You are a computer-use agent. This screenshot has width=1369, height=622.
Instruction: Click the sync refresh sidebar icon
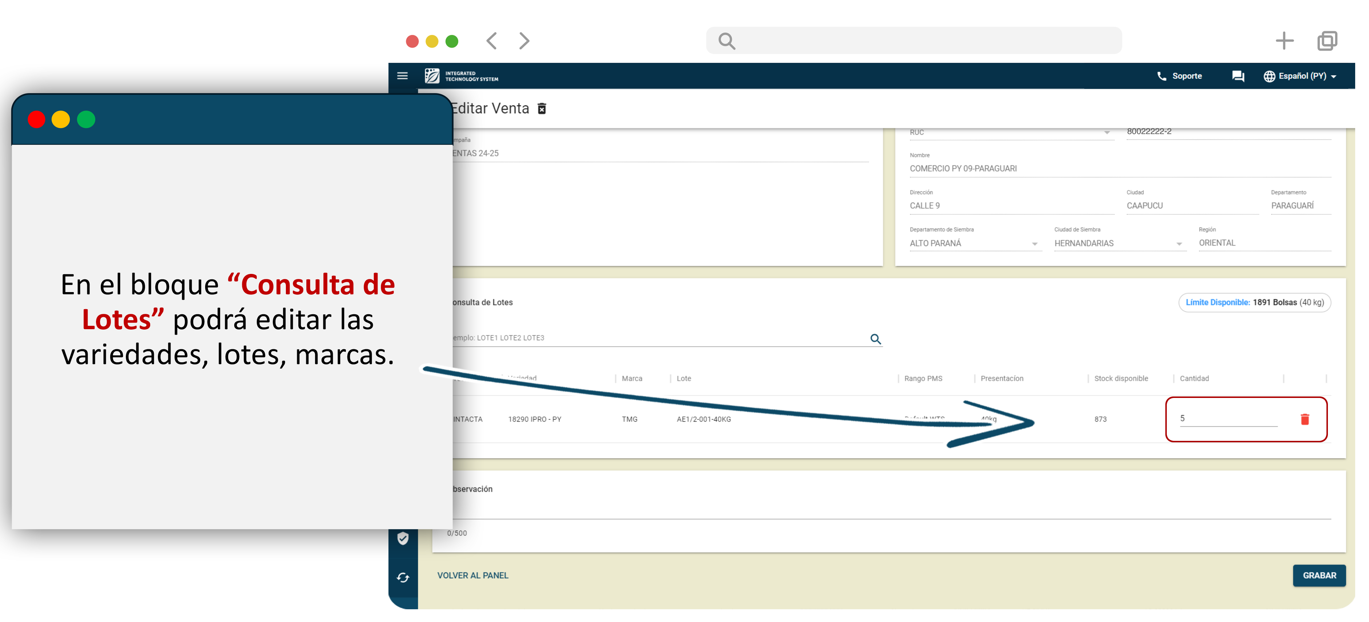(403, 578)
